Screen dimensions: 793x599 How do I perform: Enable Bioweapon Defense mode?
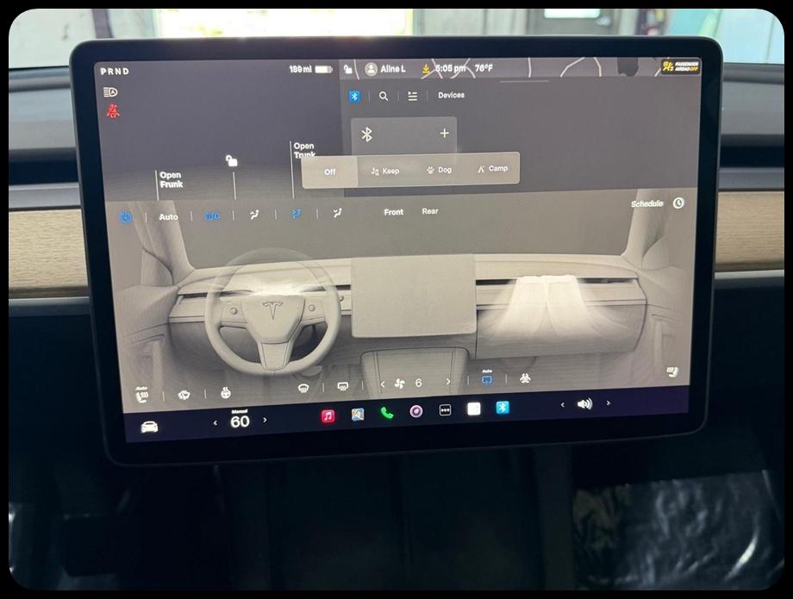point(526,377)
